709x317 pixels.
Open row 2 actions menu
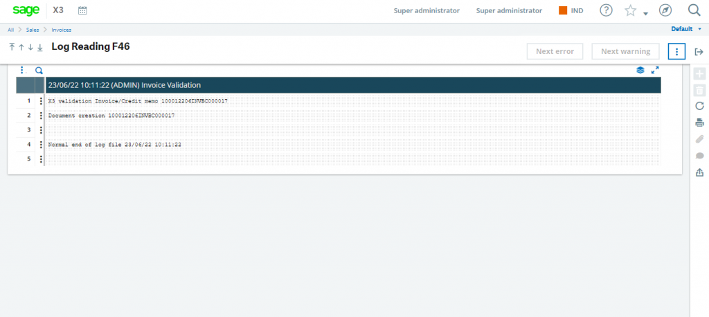[41, 116]
